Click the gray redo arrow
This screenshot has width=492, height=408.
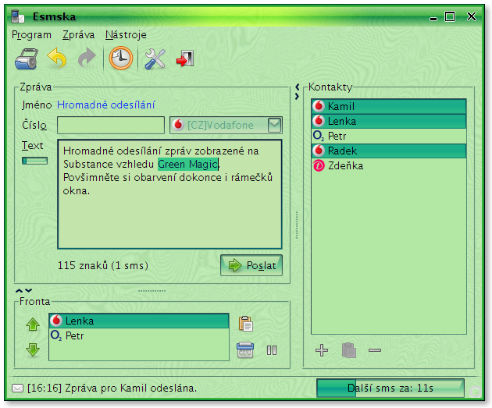click(87, 58)
